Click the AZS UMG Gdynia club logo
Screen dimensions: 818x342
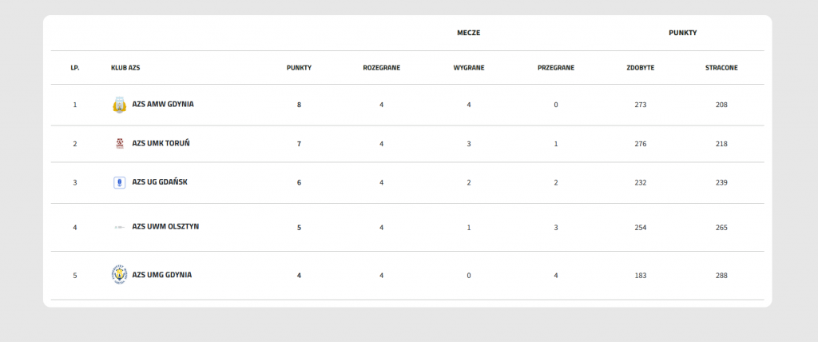(x=120, y=275)
